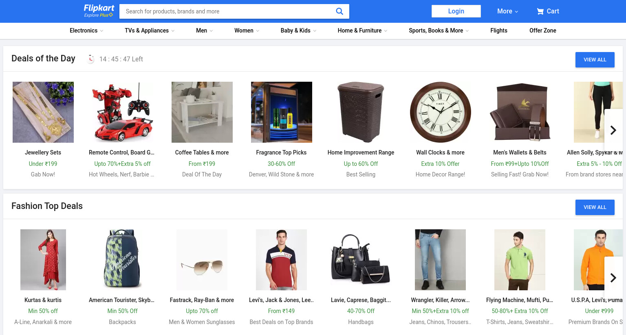This screenshot has width=626, height=335.
Task: Click the Login button
Action: point(456,11)
